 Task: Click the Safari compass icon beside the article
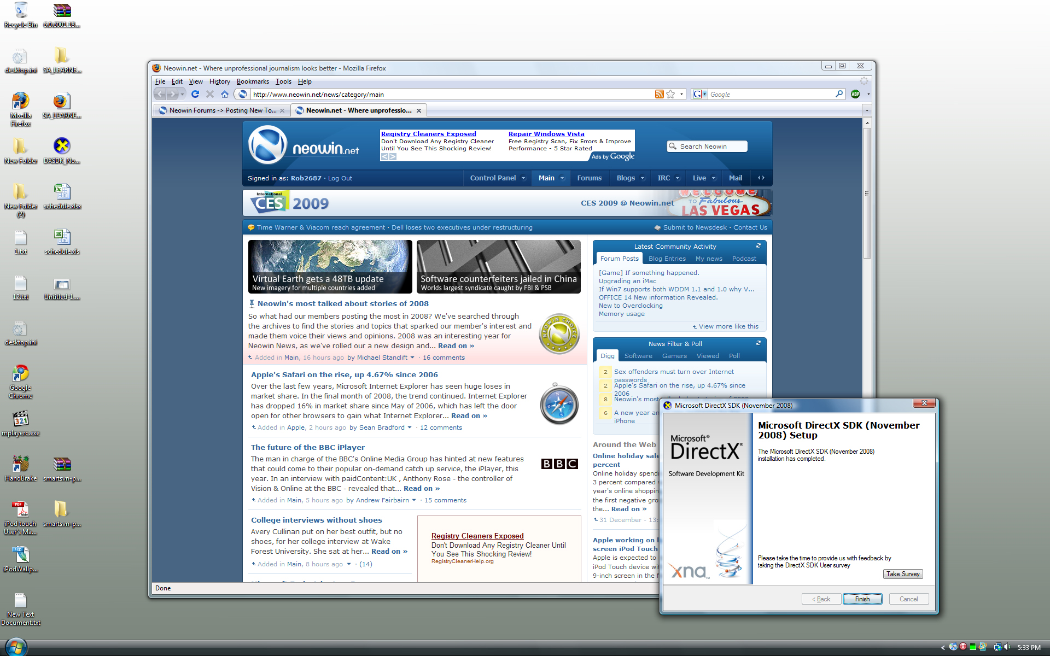tap(559, 405)
